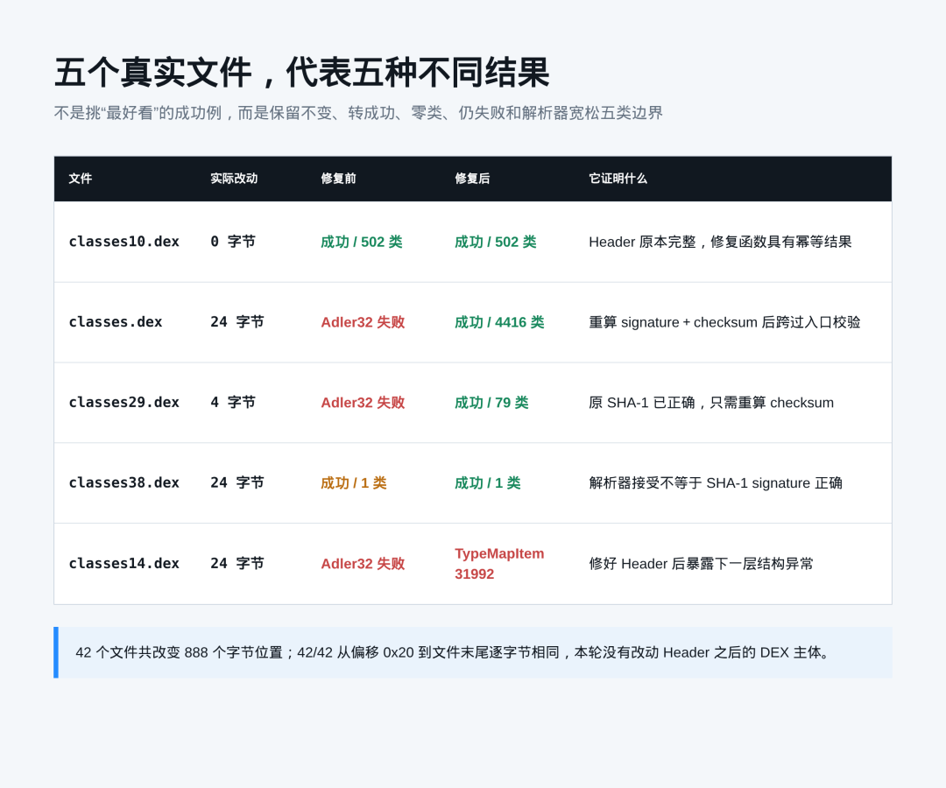The width and height of the screenshot is (946, 788).
Task: Click 解析器接受不等于 SHA-1 signature 正确
Action: (716, 483)
